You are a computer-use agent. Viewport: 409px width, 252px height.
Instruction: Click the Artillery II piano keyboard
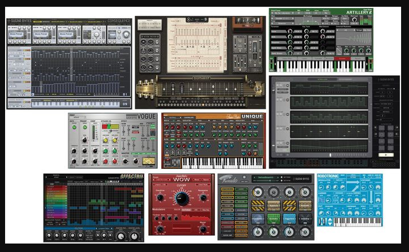pyautogui.click(x=321, y=66)
